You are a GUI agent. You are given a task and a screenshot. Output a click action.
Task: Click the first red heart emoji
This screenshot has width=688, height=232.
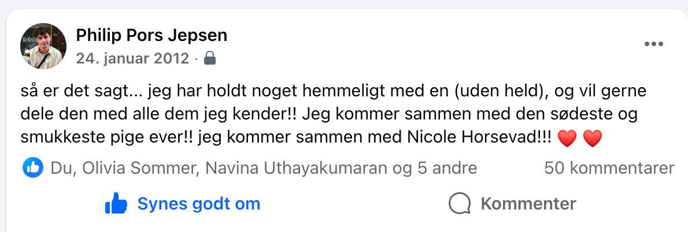pyautogui.click(x=567, y=139)
